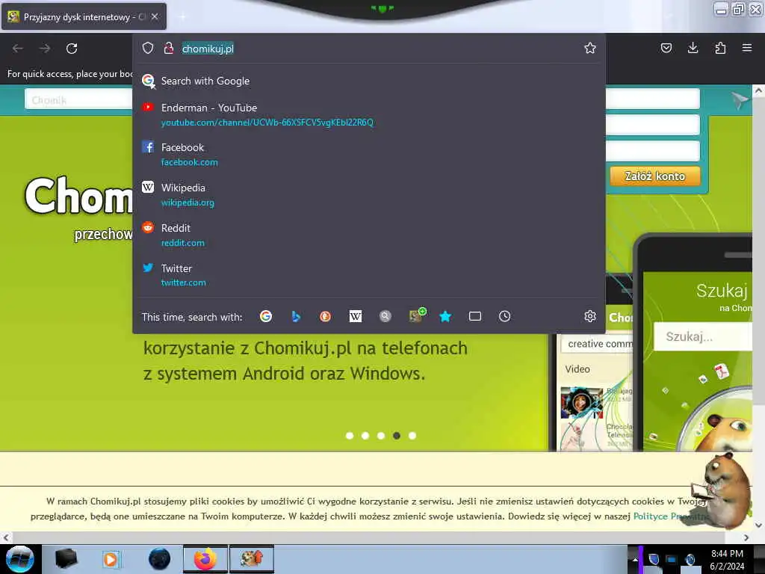This screenshot has width=765, height=574.
Task: Focus the Chomik login input field
Action: click(78, 99)
